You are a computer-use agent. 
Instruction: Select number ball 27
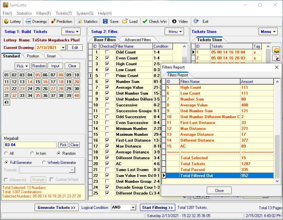(53, 88)
